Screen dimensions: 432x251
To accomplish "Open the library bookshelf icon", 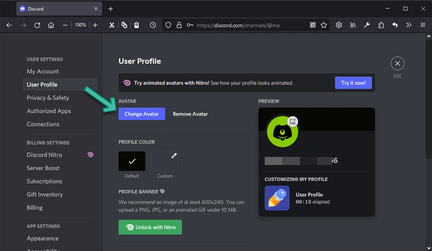I will [353, 25].
